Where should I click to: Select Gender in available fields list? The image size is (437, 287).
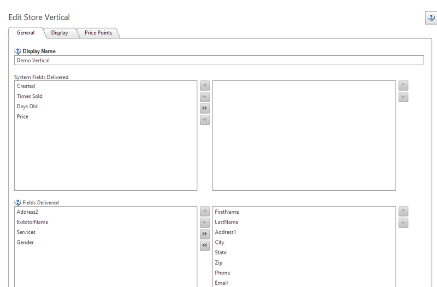coord(26,242)
